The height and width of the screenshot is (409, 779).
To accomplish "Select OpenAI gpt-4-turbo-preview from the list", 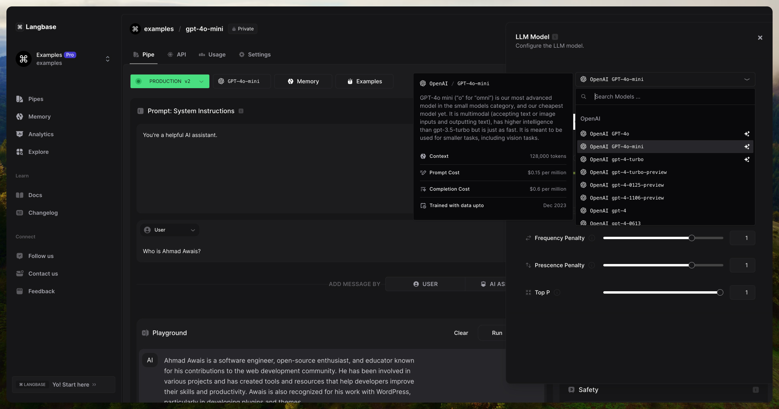I will (x=628, y=172).
